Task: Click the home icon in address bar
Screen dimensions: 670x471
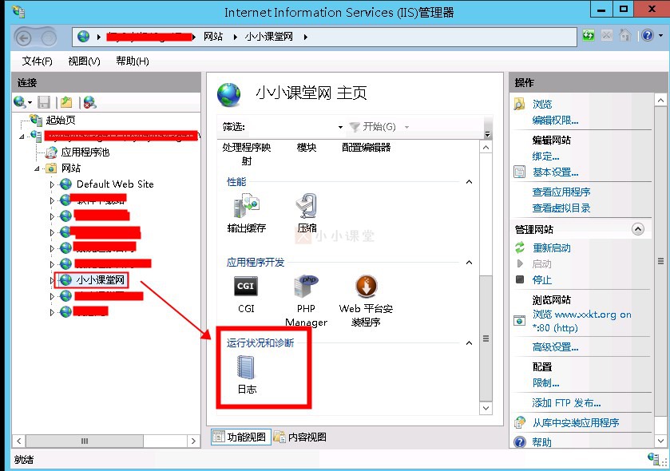Action: [x=624, y=35]
